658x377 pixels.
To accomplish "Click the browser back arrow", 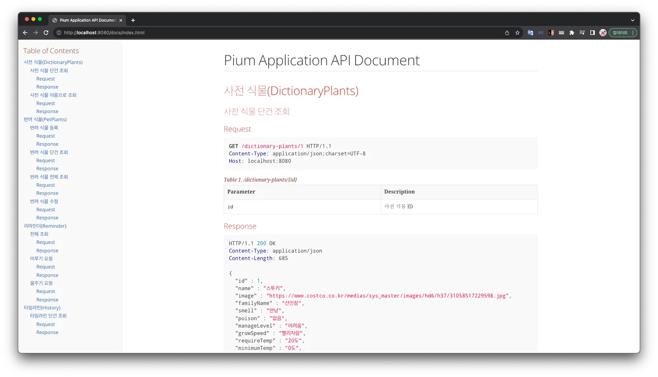I will tap(25, 33).
